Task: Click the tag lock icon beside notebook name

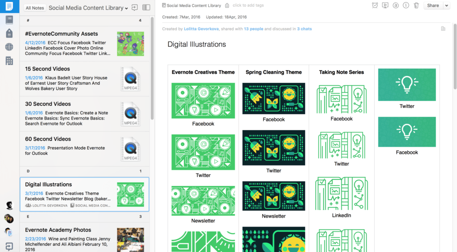Action: 227,5
